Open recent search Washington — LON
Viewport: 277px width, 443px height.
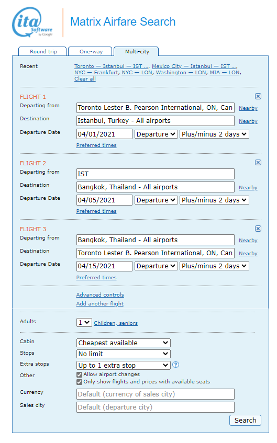(181, 73)
